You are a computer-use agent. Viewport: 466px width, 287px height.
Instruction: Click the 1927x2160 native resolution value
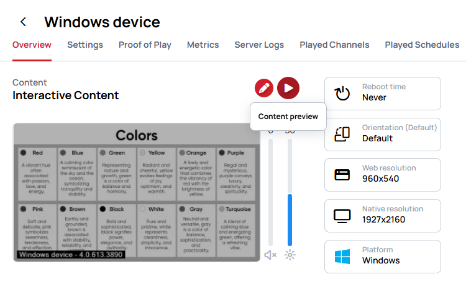tap(384, 219)
